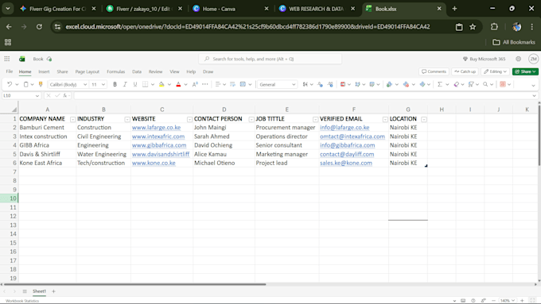Image resolution: width=541 pixels, height=304 pixels.
Task: Click the Cell Styles icon
Action: pos(372,84)
